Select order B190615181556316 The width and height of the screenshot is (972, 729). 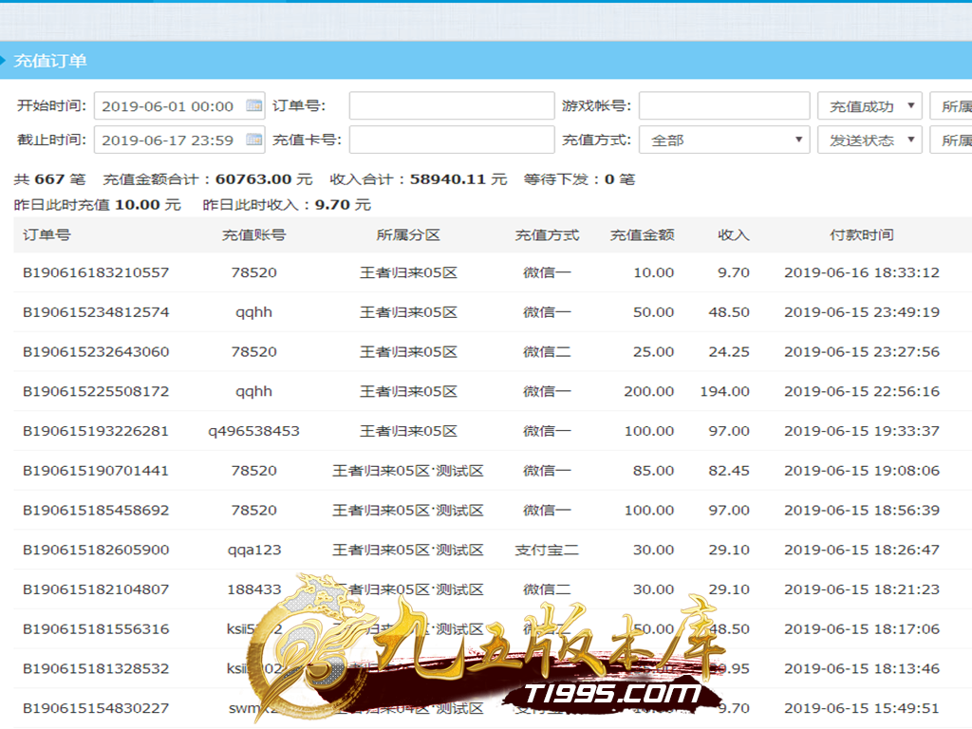[96, 629]
